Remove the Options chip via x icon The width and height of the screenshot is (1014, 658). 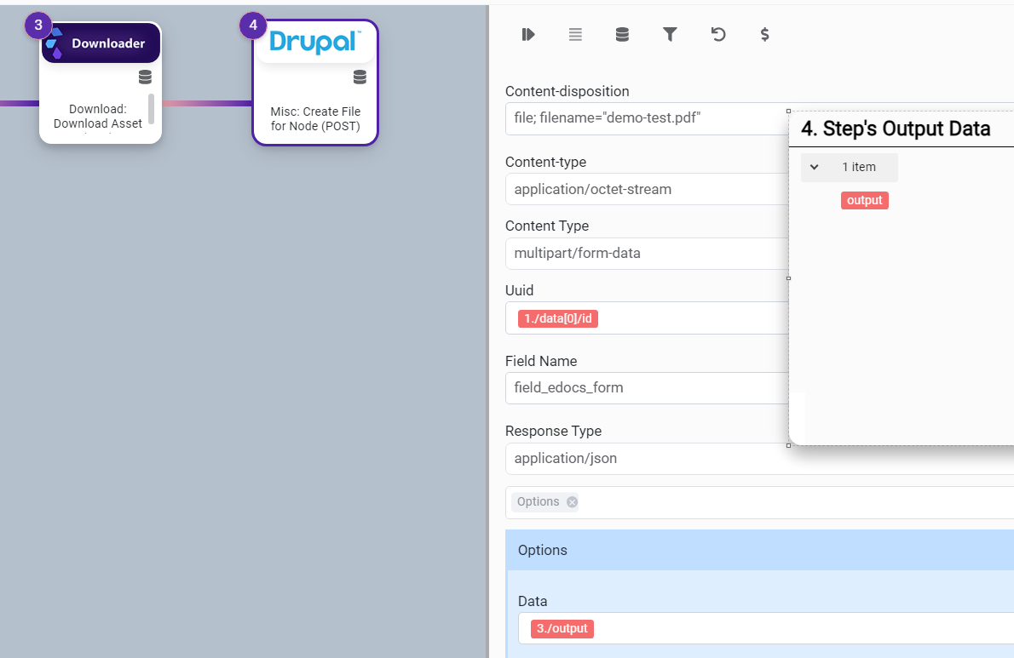click(572, 502)
